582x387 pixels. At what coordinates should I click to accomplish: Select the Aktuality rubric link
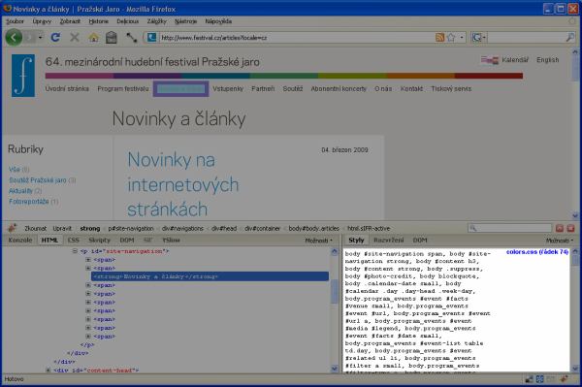point(20,191)
